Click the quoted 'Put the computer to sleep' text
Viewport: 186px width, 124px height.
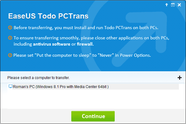coord(63,55)
